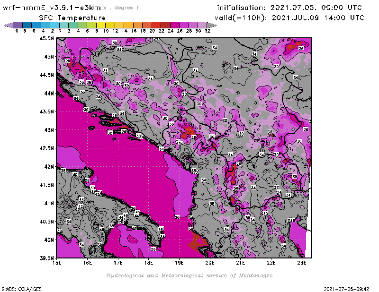
Task: Pick the magenta 24 to 26 legend swatch
Action: point(174,25)
